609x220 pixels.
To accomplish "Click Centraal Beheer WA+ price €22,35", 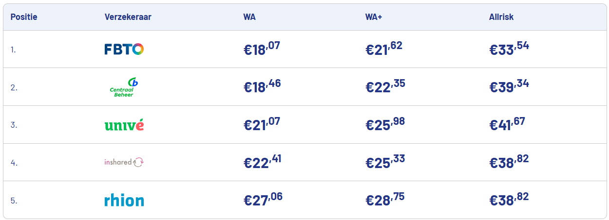I will pyautogui.click(x=385, y=86).
